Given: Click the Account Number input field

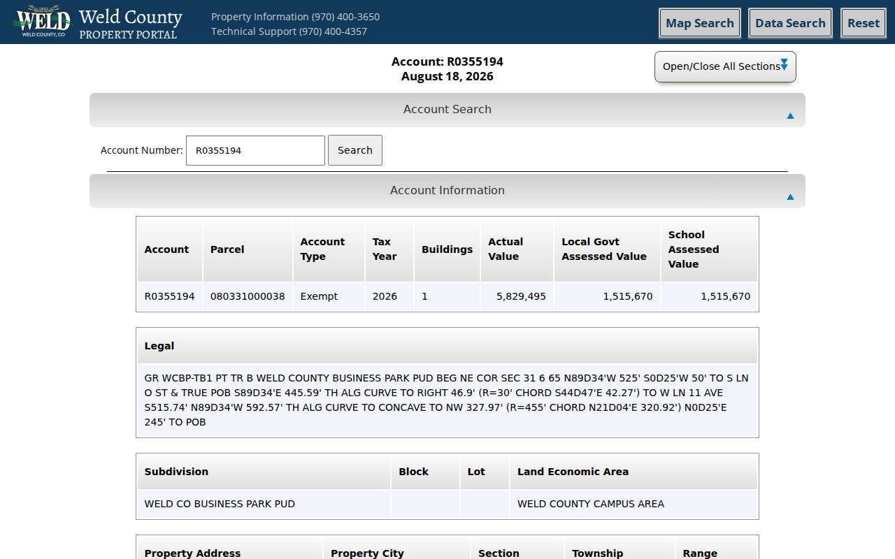Looking at the screenshot, I should (255, 150).
